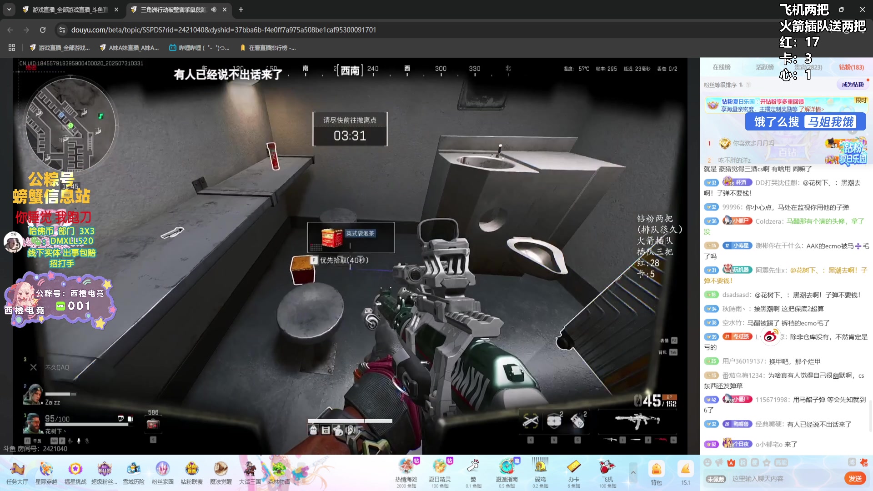Viewport: 873px width, 491px height.
Task: Expand the gift list with up arrow
Action: pyautogui.click(x=633, y=473)
